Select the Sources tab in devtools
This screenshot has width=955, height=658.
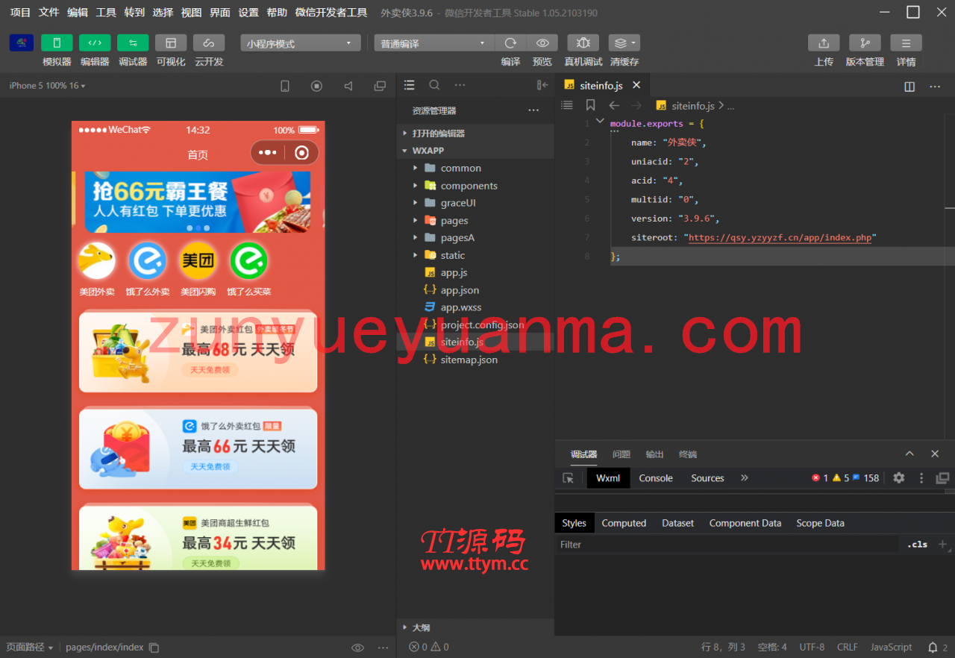point(707,478)
